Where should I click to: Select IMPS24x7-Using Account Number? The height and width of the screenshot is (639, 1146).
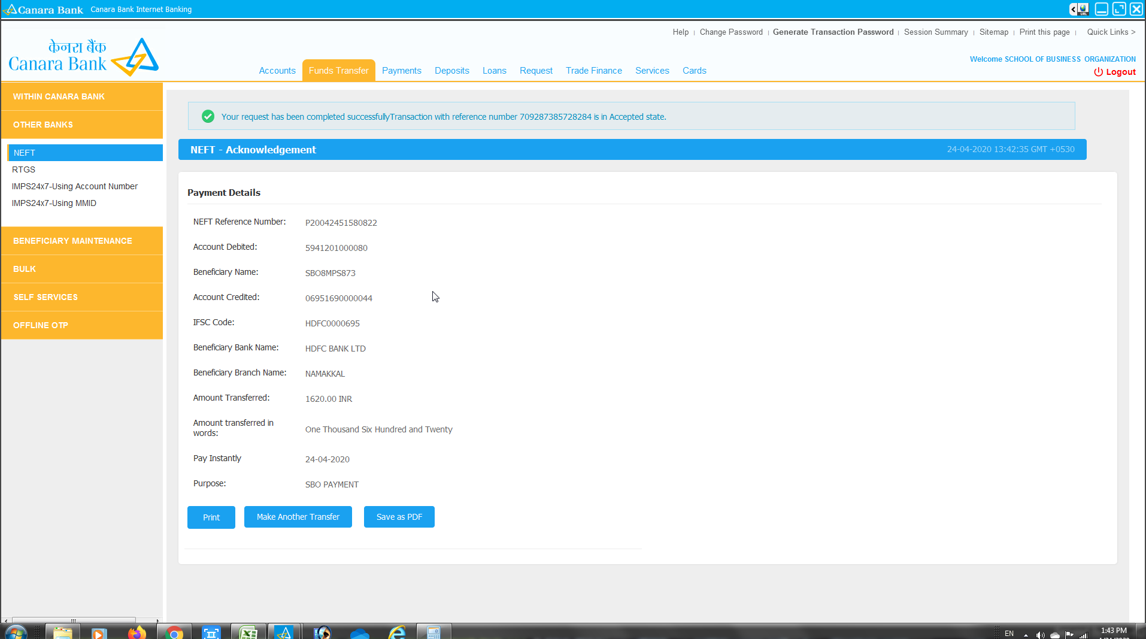tap(75, 186)
